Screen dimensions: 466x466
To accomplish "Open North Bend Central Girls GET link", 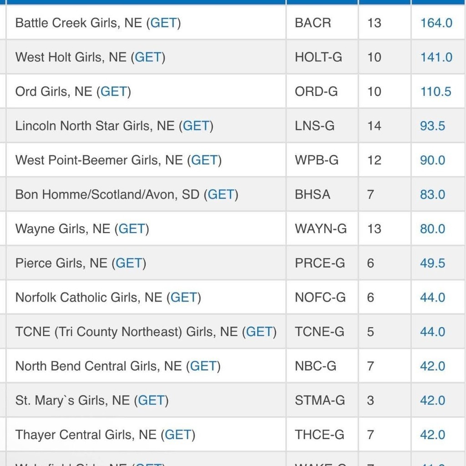I will pyautogui.click(x=203, y=366).
